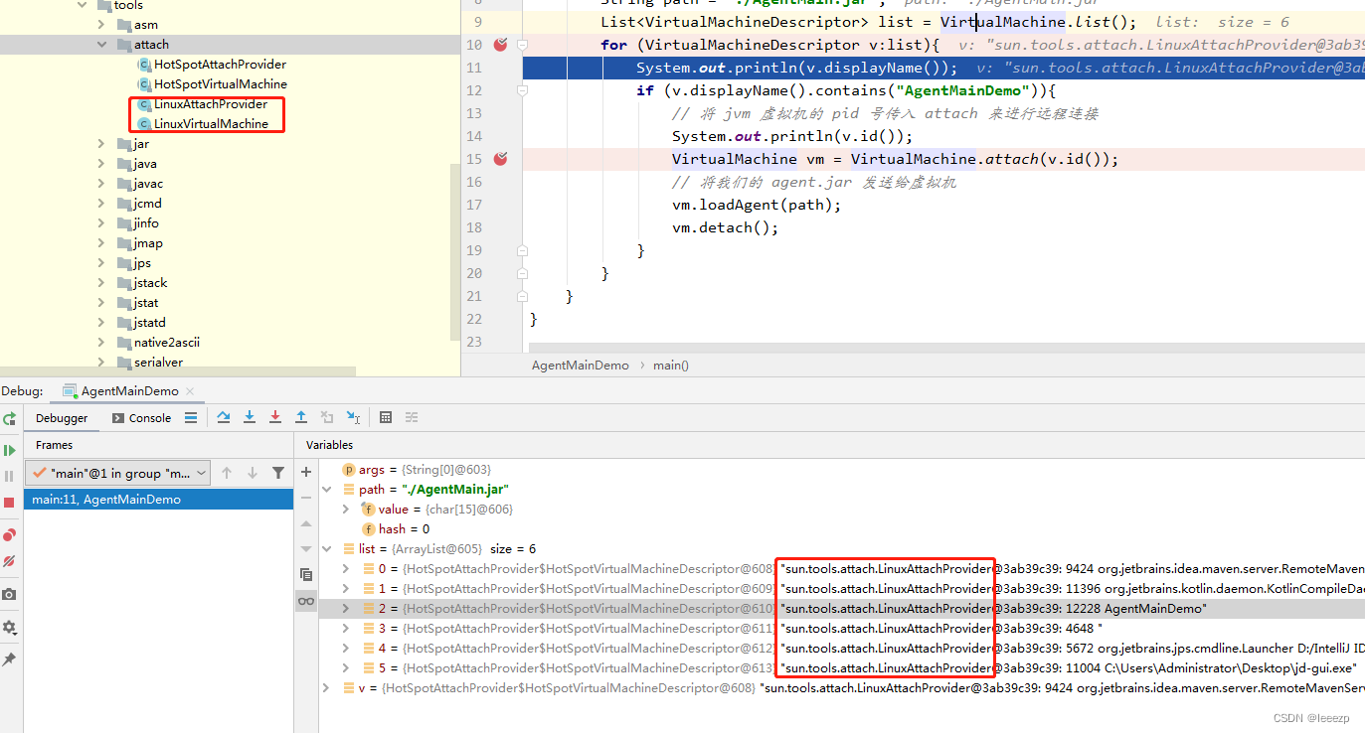1365x733 pixels.
Task: Expand list element 2 node
Action: 345,609
